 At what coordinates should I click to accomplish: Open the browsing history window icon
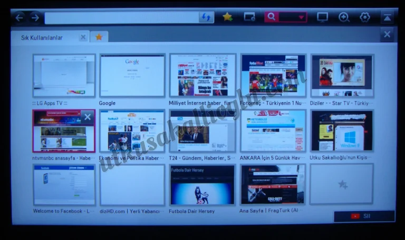249,17
